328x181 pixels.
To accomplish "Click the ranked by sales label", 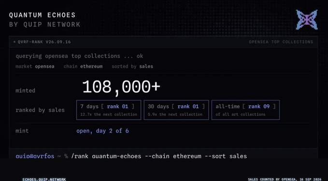I will point(40,110).
